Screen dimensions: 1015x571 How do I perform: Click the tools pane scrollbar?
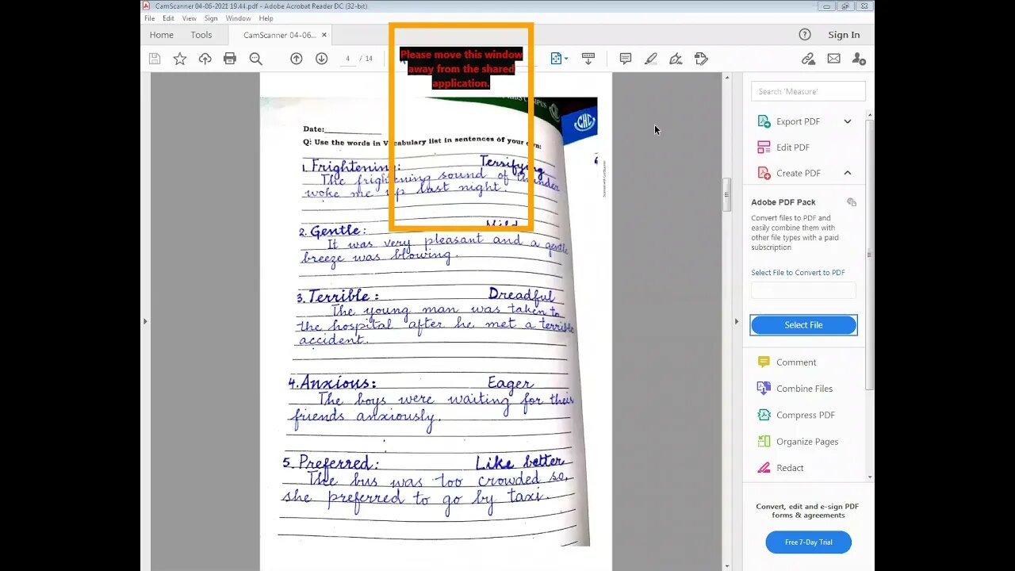(x=870, y=254)
